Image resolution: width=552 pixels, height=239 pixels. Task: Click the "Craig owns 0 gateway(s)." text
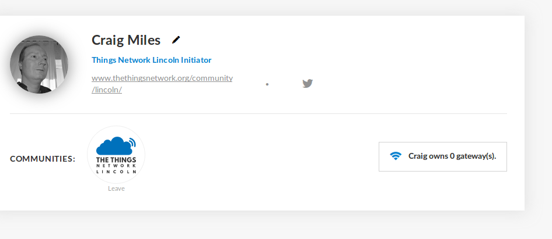[x=452, y=156]
